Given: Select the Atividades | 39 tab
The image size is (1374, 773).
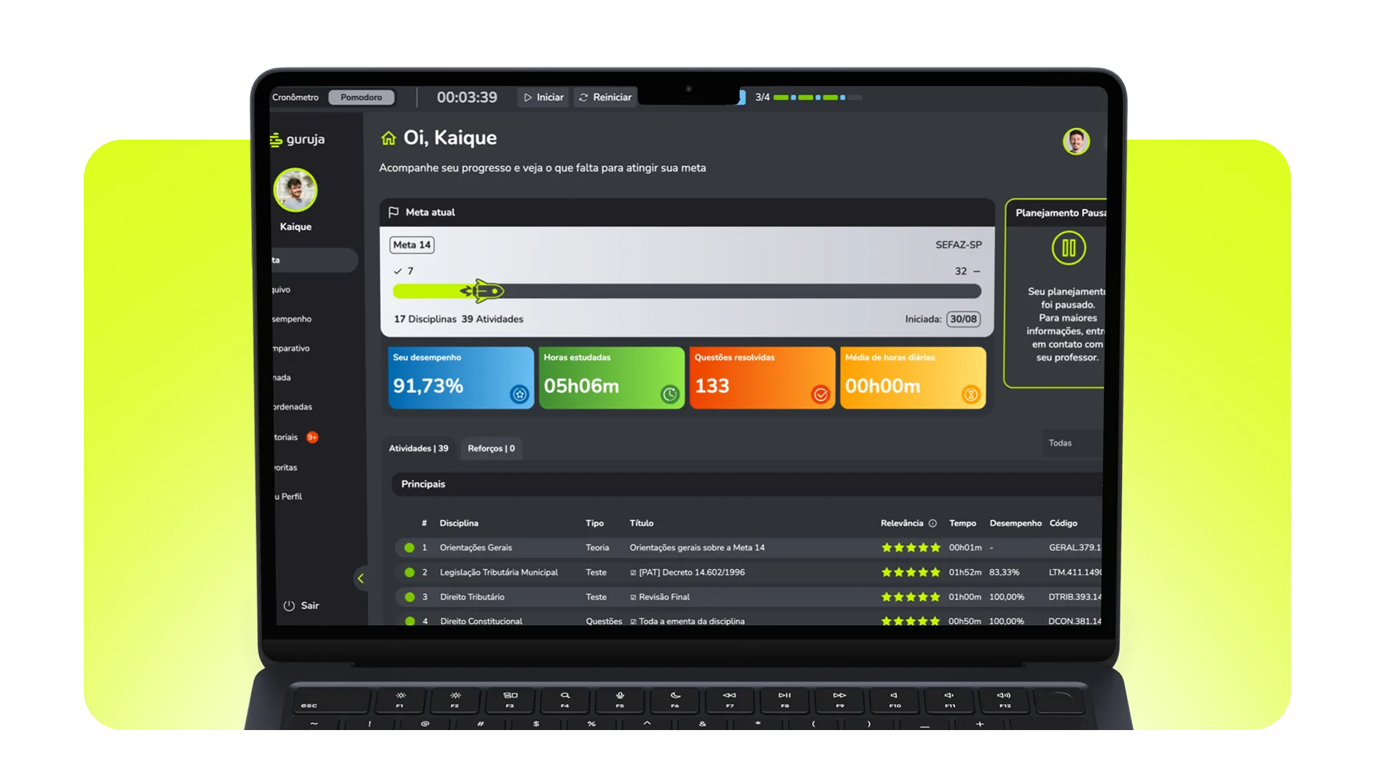Looking at the screenshot, I should click(419, 449).
